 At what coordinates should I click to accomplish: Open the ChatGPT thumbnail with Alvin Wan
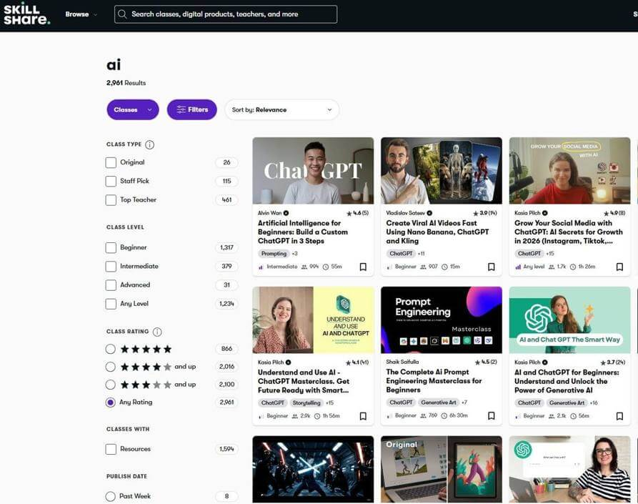[x=313, y=171]
